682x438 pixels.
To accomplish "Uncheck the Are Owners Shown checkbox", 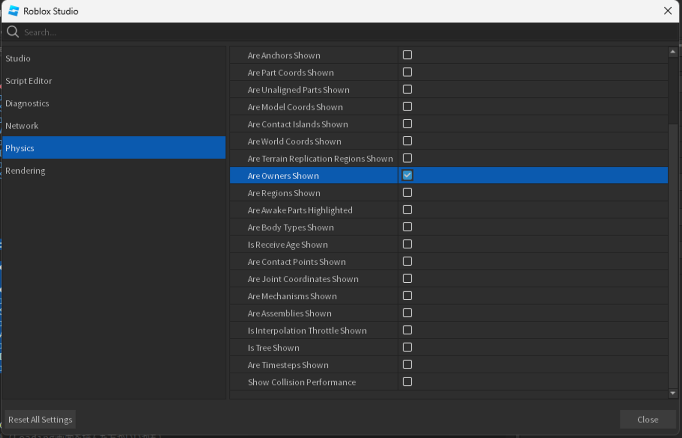I will pos(407,175).
